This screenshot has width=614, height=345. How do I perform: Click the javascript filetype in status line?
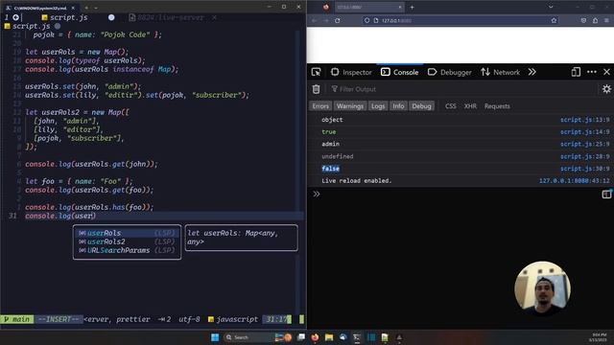[x=233, y=319]
